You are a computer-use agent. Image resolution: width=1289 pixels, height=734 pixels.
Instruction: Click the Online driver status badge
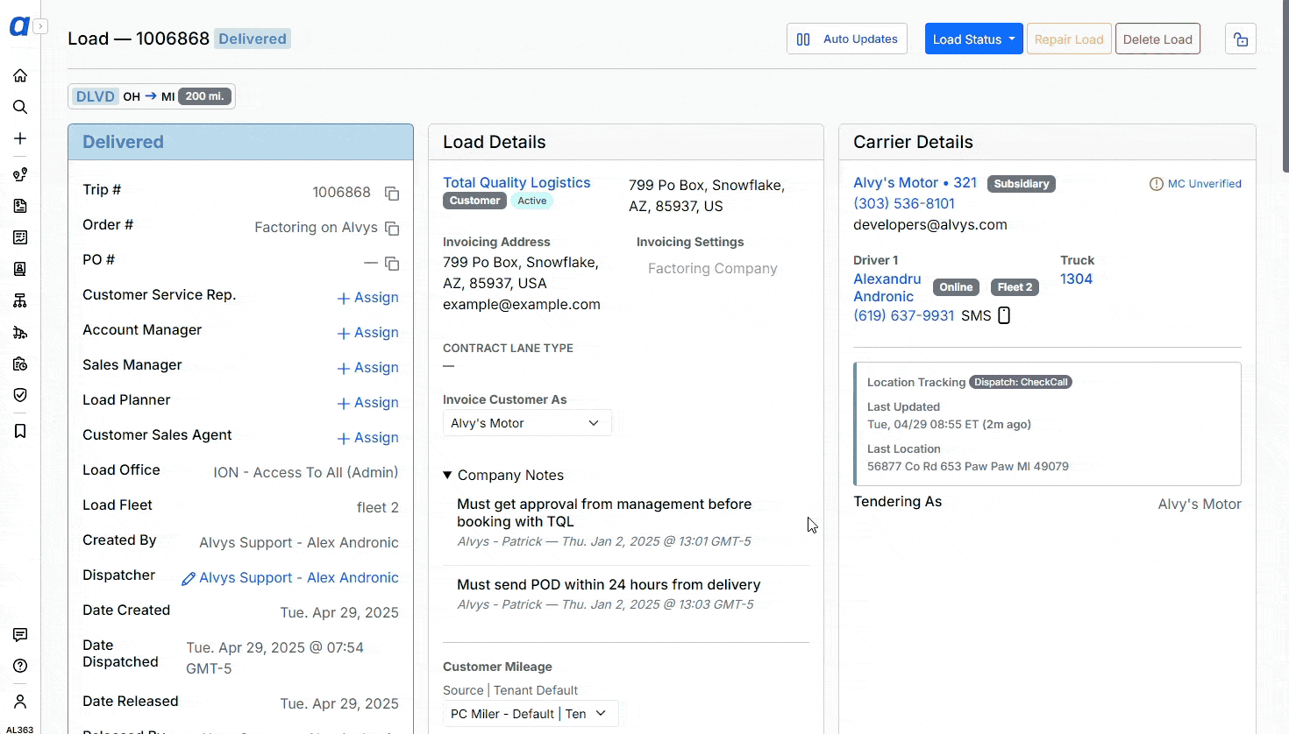point(956,287)
